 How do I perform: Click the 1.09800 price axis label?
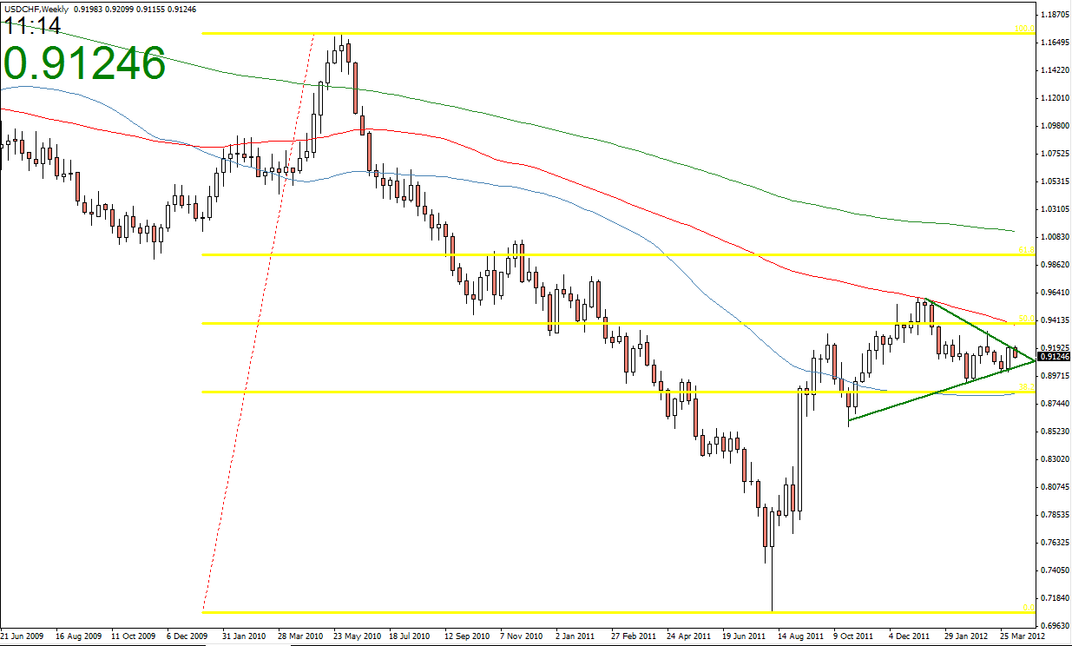[x=1055, y=126]
